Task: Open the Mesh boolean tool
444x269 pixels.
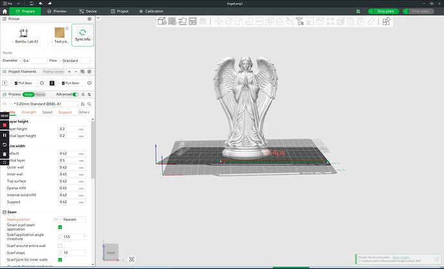Action: 270,21
